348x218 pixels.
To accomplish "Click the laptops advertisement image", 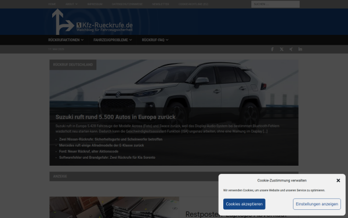I will [114, 208].
